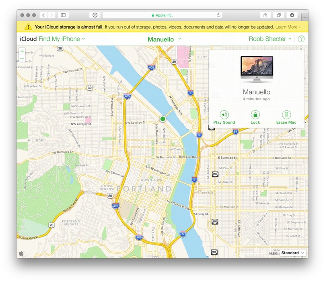
Task: Click the PORTLAND HEIGHTS label
Action: 71,223
